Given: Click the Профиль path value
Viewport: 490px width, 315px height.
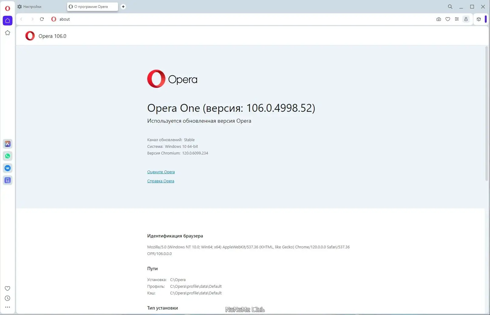Looking at the screenshot, I should pyautogui.click(x=196, y=286).
